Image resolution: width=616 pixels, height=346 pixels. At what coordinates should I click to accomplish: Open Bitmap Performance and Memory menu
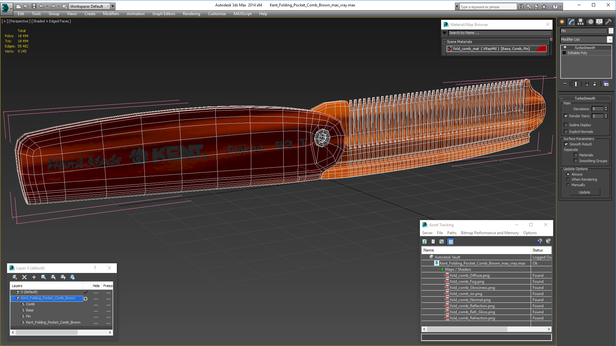tap(490, 233)
